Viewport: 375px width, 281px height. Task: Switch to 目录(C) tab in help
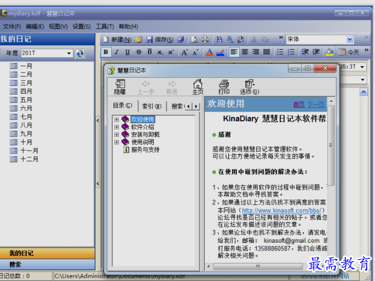click(x=123, y=106)
